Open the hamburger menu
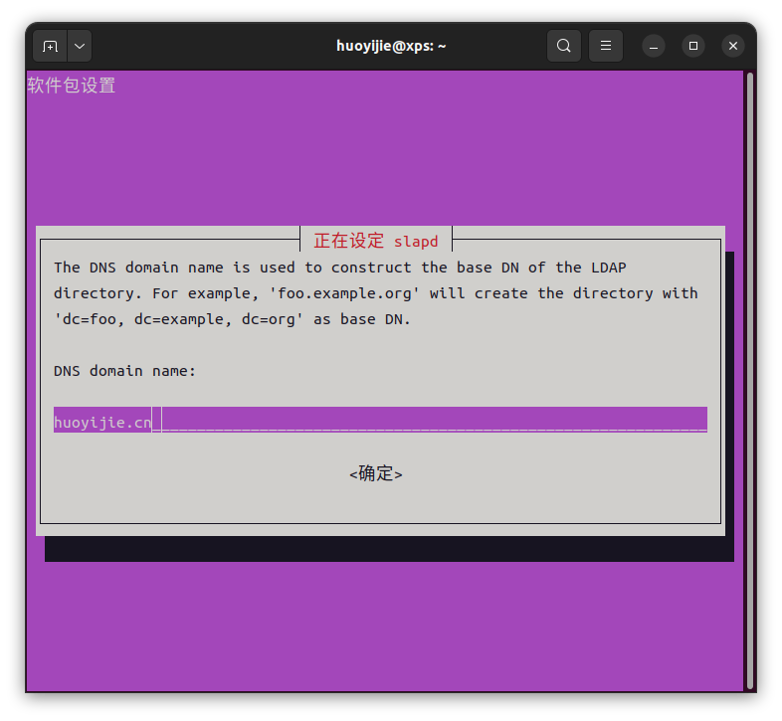The image size is (782, 721). click(606, 46)
